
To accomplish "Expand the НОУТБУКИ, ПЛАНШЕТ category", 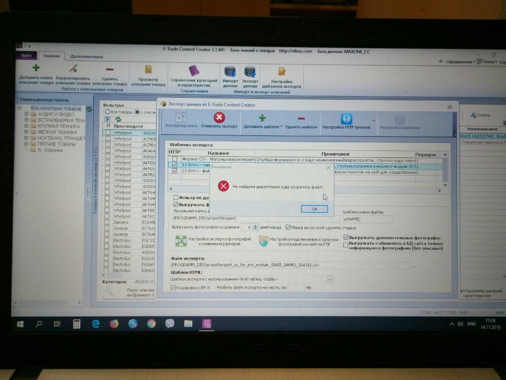I will pos(26,138).
